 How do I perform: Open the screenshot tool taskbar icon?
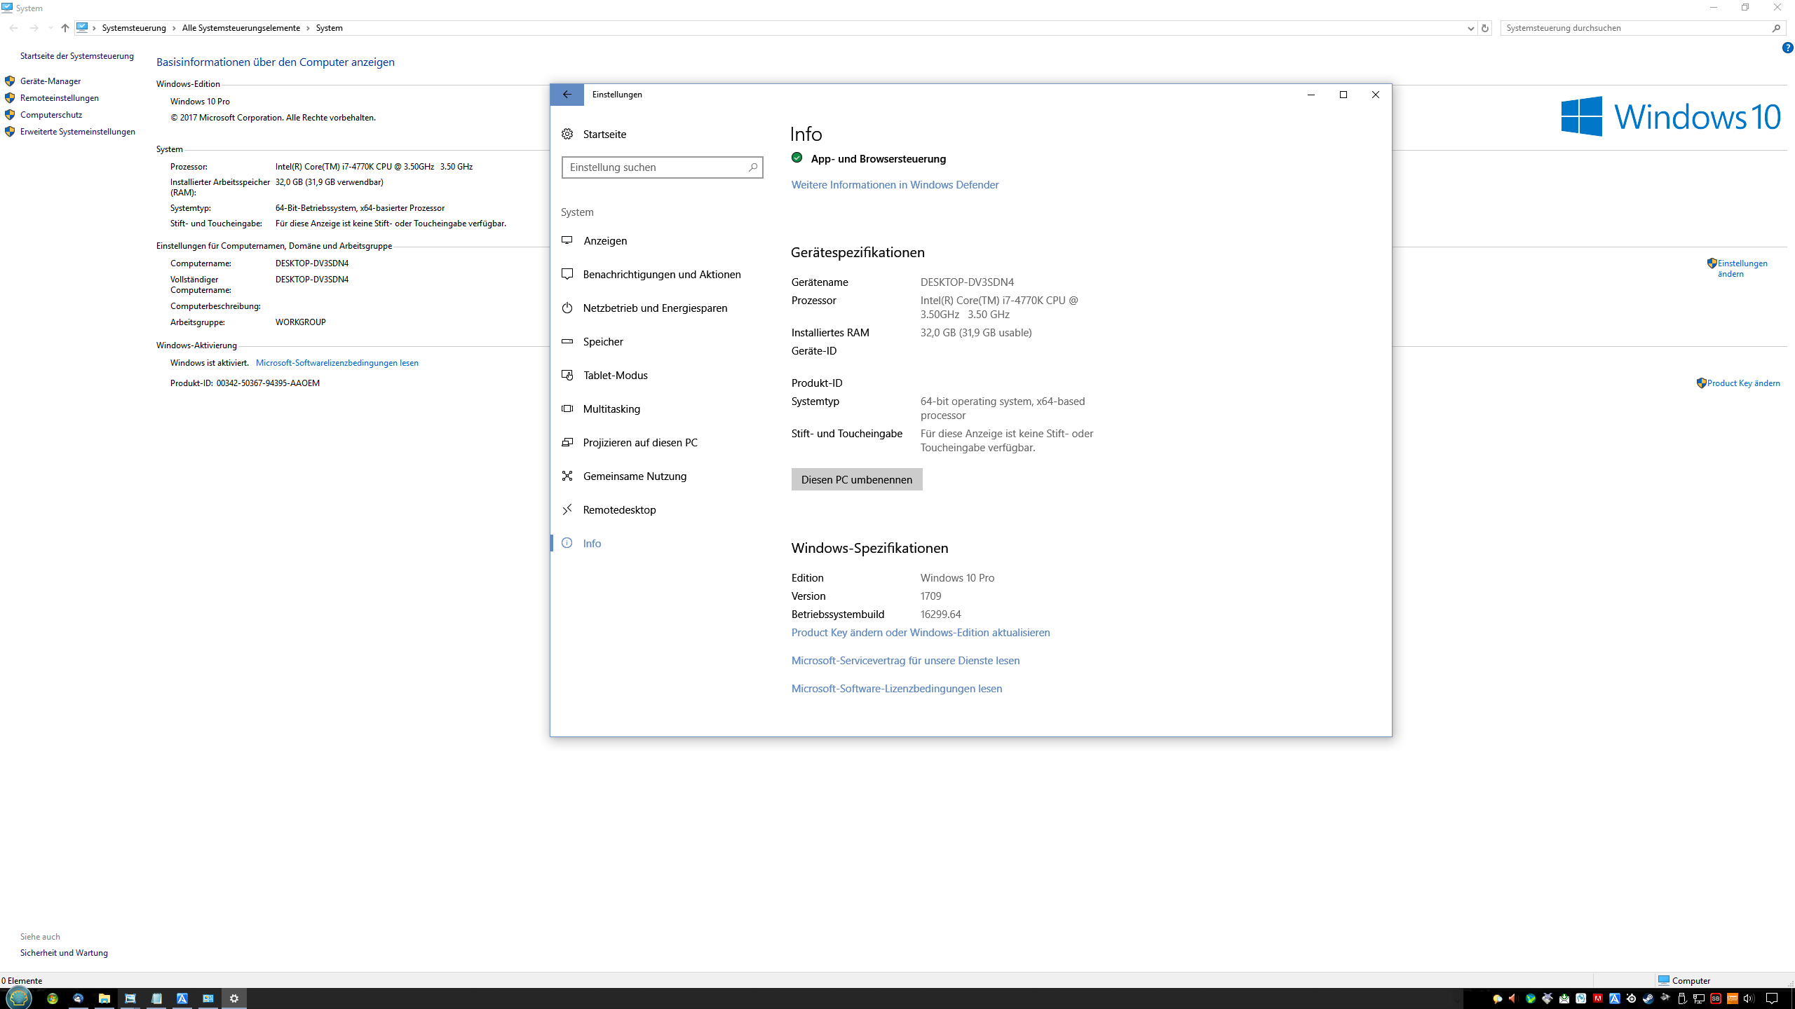[x=130, y=998]
